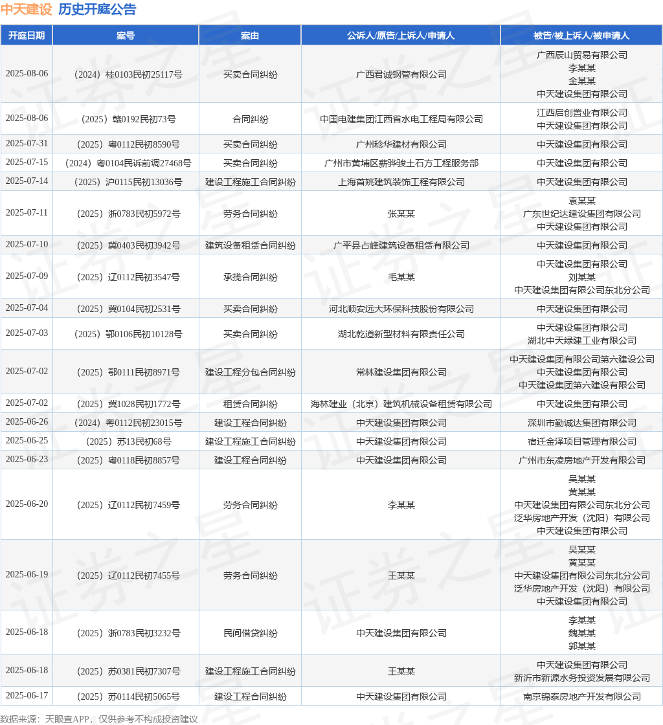Click the 案由 column header
The image size is (663, 725).
250,36
